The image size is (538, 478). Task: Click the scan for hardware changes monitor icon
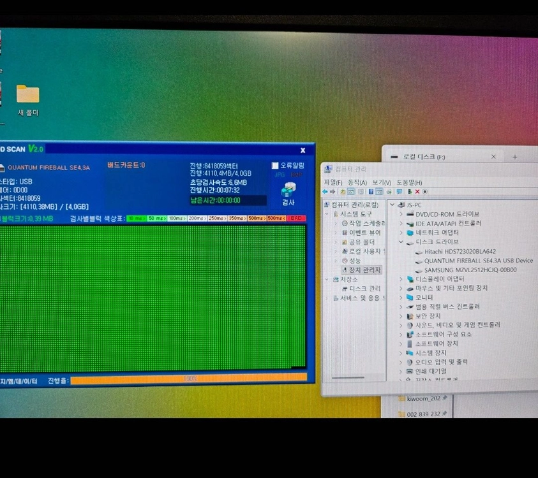pyautogui.click(x=399, y=192)
